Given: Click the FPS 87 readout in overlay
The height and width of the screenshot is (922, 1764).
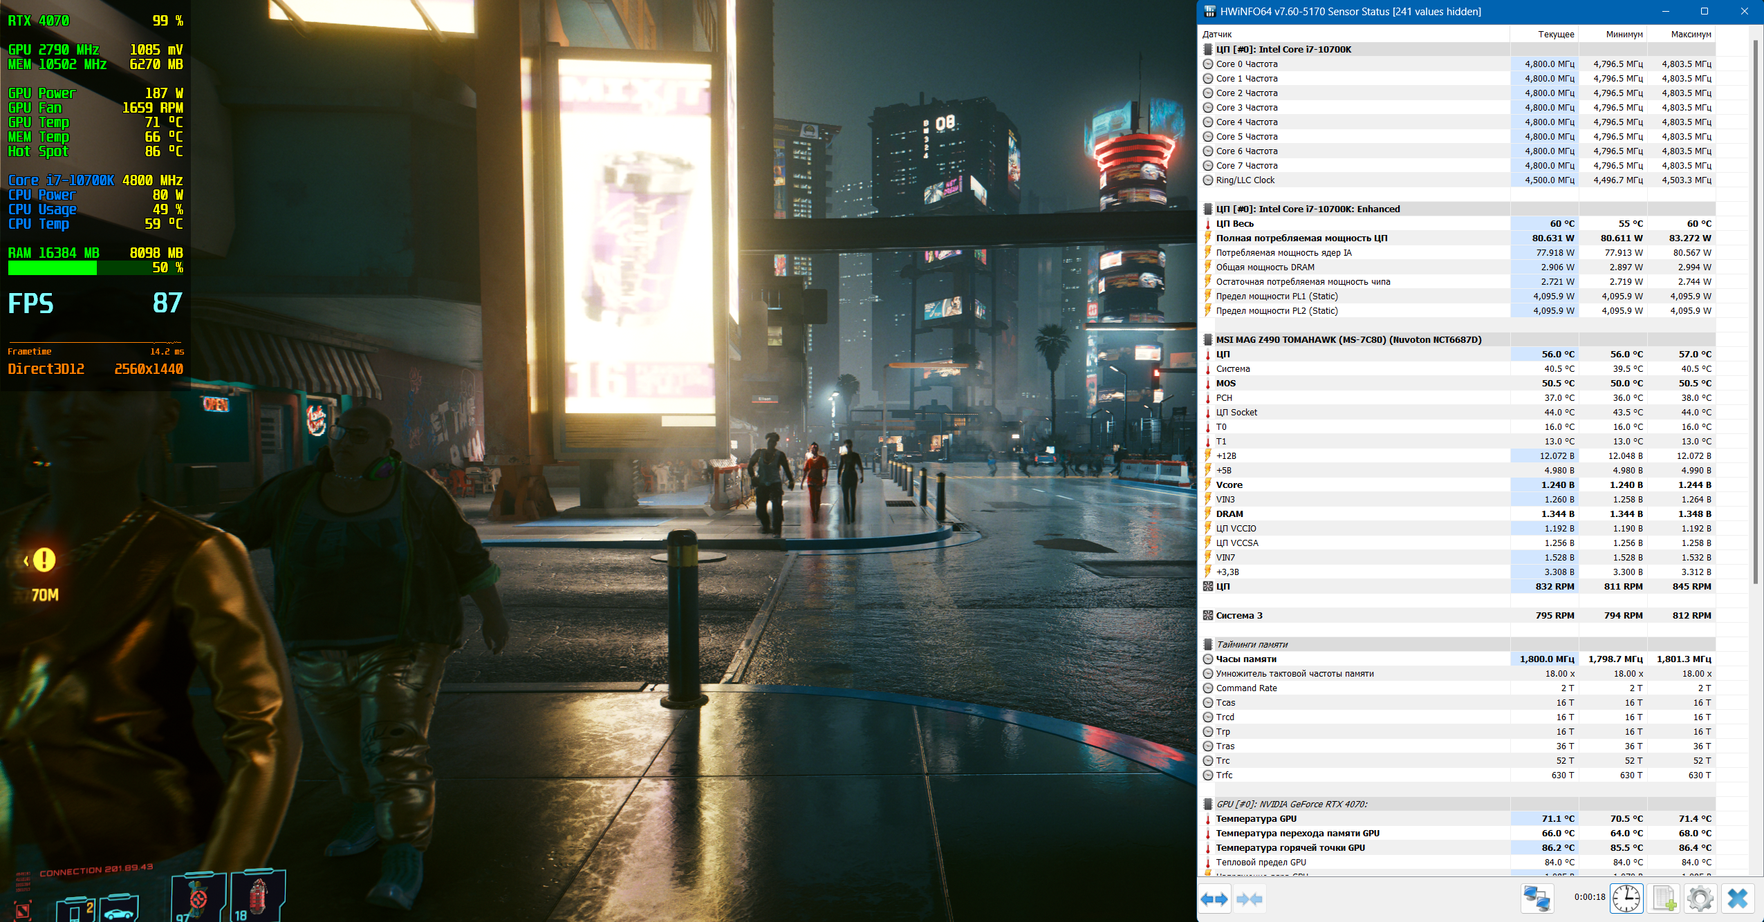Looking at the screenshot, I should pyautogui.click(x=95, y=303).
